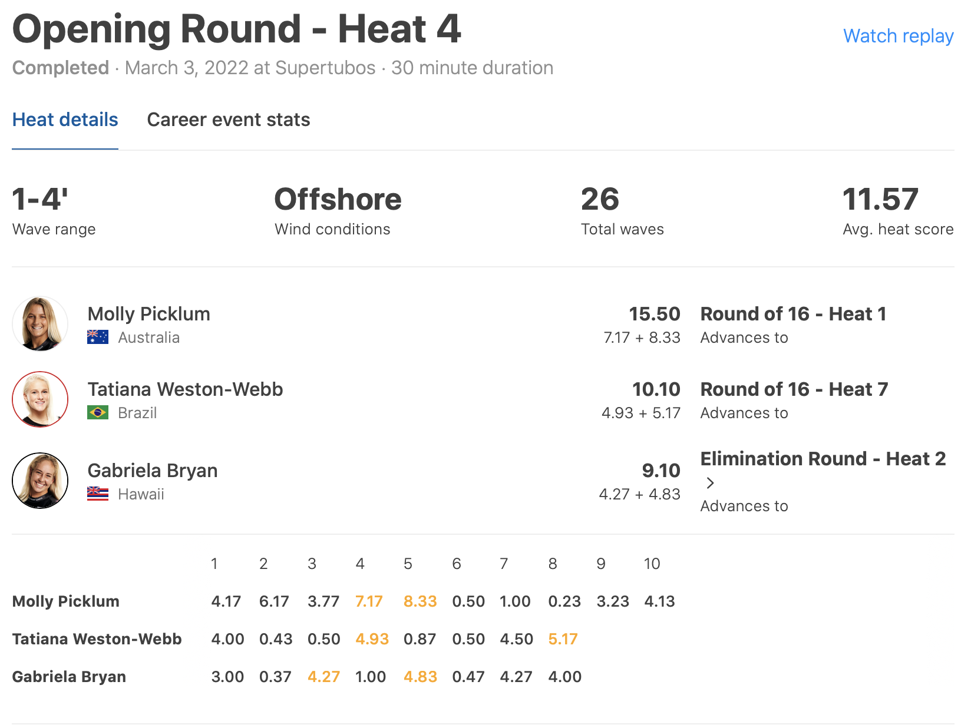
Task: Expand the Elimination Round chevron arrow
Action: 710,483
